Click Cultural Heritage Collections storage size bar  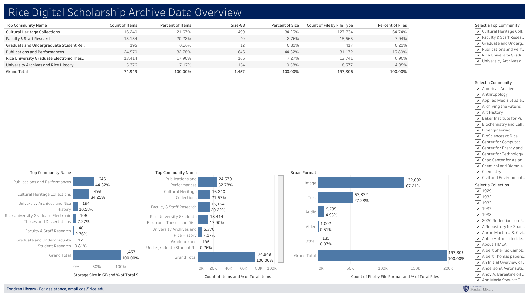[x=81, y=194]
